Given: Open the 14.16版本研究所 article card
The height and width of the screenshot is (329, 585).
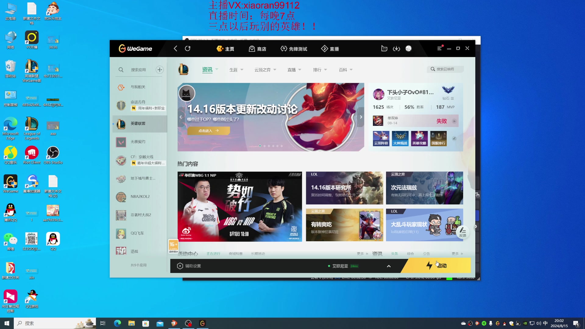Looking at the screenshot, I should point(345,188).
